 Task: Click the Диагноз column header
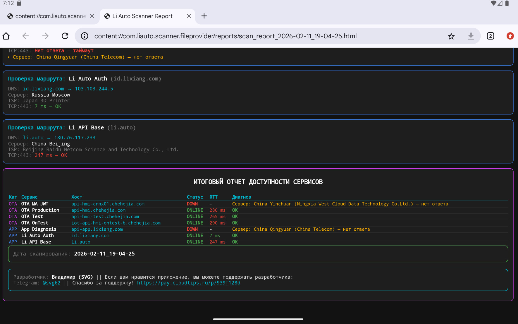click(x=242, y=197)
